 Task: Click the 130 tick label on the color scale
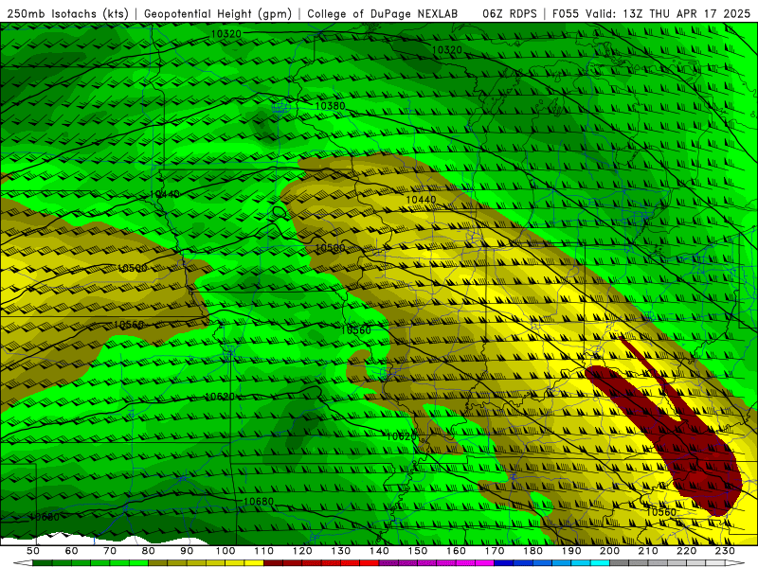[340, 551]
